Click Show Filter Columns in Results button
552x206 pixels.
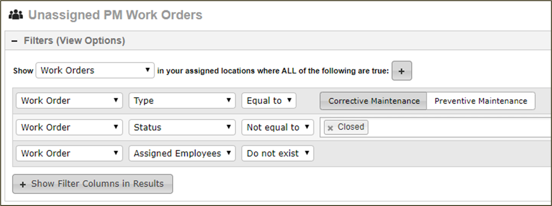(92, 184)
